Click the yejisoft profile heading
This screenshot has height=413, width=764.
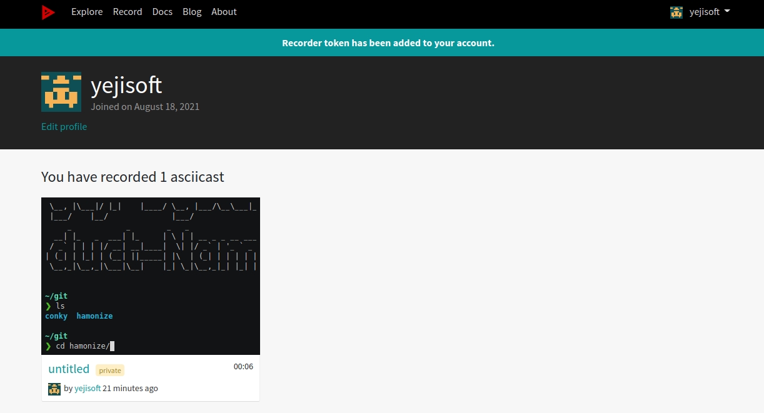point(126,85)
